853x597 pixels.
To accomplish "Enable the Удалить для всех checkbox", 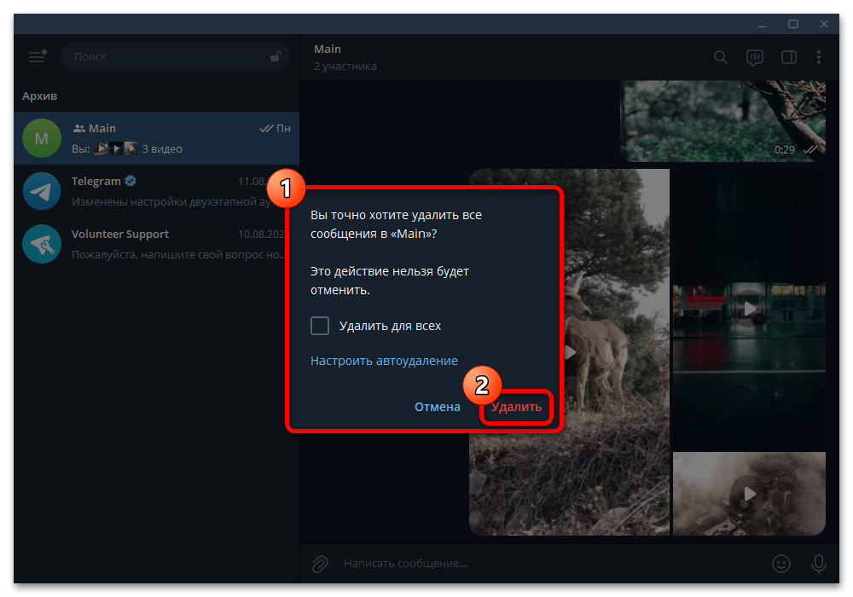I will [320, 325].
